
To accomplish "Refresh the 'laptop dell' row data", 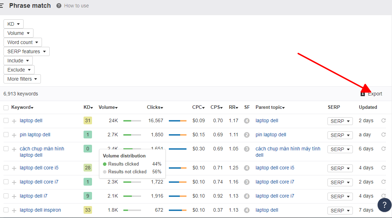I will pos(384,120).
